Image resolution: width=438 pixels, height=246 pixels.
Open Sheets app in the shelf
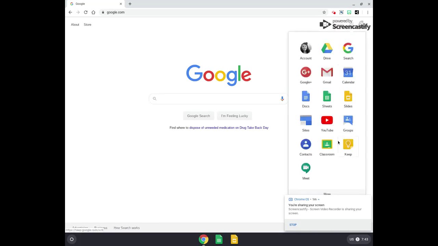[x=219, y=240]
